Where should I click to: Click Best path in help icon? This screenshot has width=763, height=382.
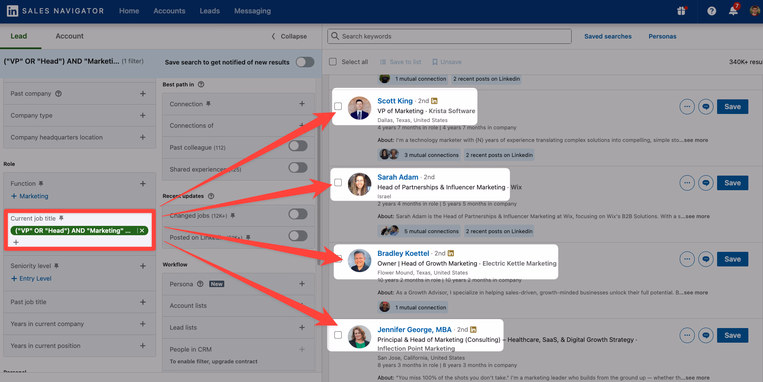pyautogui.click(x=201, y=84)
